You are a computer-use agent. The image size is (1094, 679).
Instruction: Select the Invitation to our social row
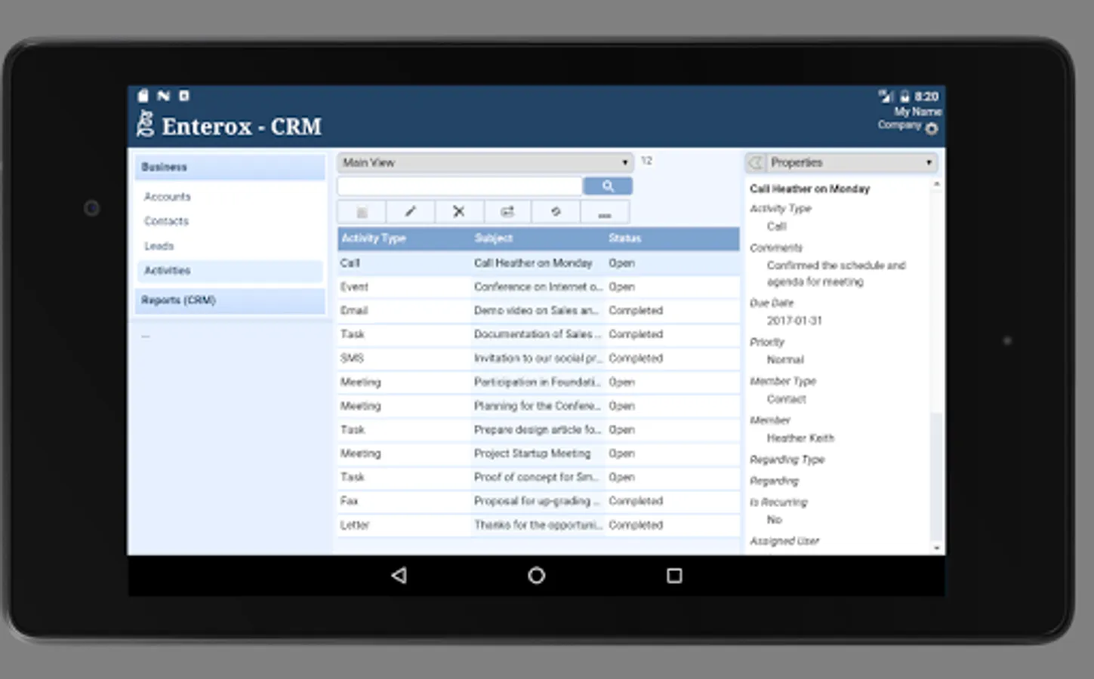pyautogui.click(x=538, y=358)
